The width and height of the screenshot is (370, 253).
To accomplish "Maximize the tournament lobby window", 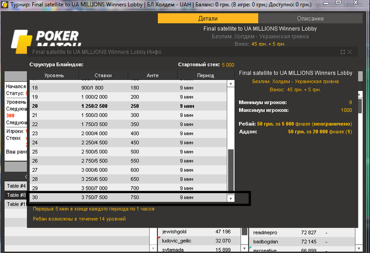I will (338, 3).
